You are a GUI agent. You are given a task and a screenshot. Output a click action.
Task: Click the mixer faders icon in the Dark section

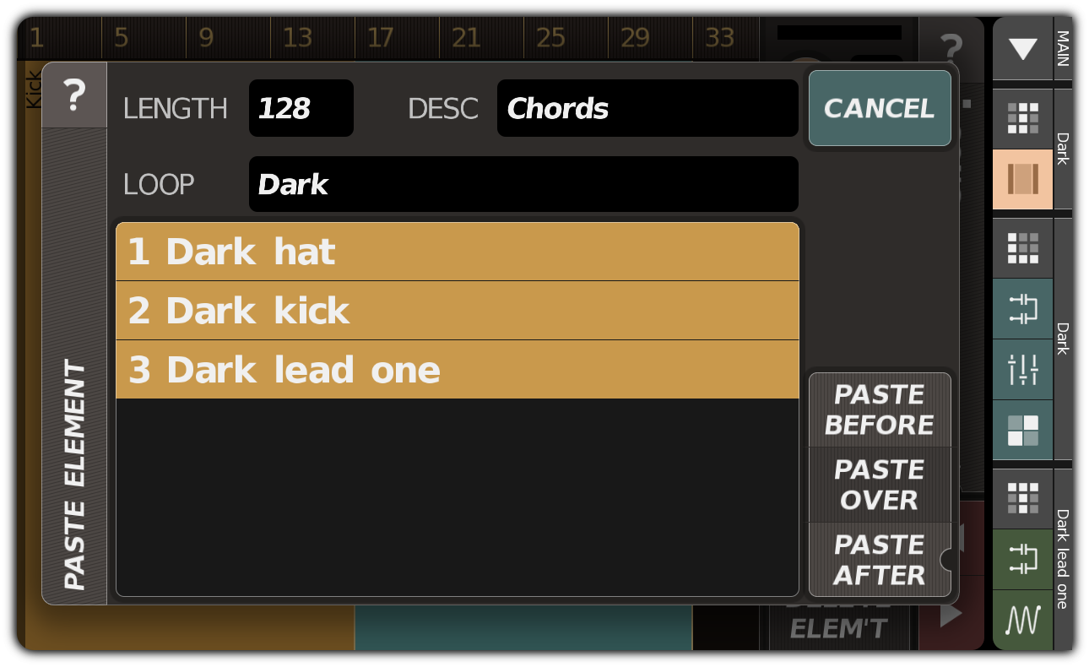tap(1022, 370)
